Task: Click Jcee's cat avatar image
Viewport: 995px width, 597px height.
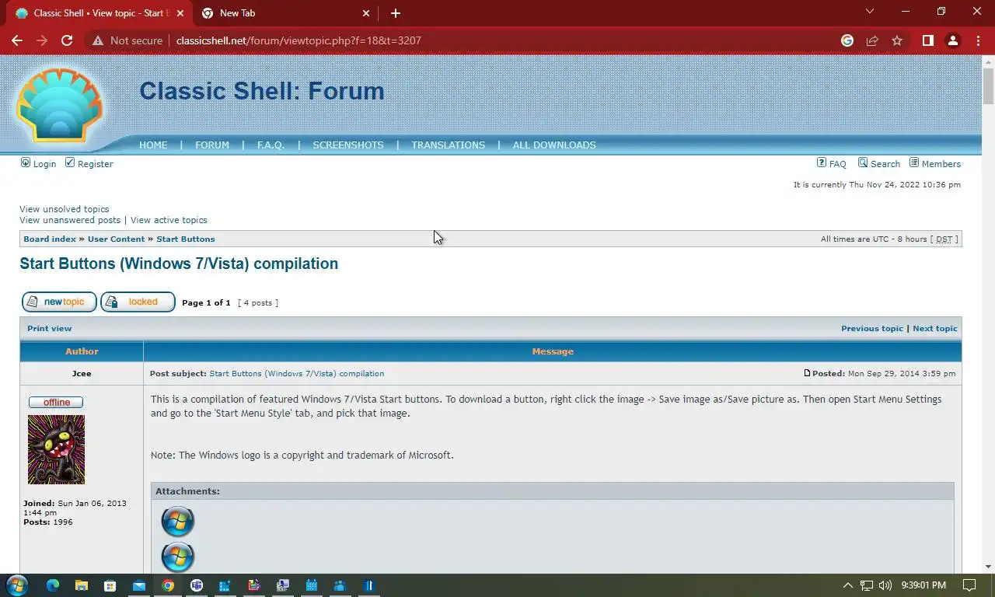Action: [x=56, y=449]
